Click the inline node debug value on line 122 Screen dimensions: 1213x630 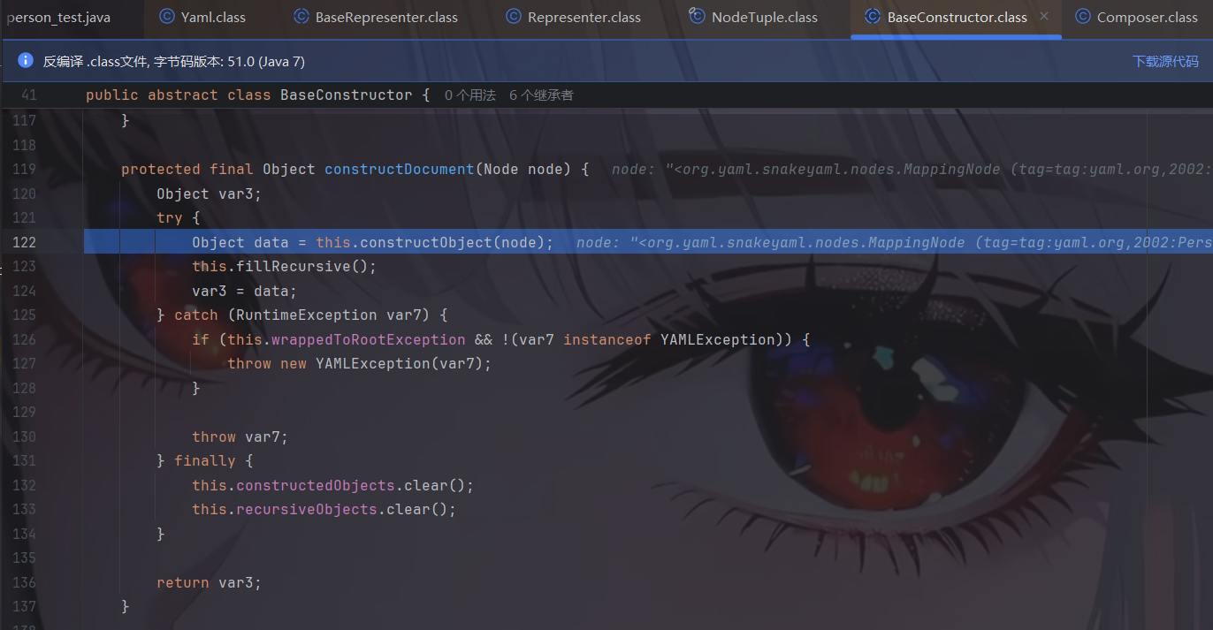[894, 242]
